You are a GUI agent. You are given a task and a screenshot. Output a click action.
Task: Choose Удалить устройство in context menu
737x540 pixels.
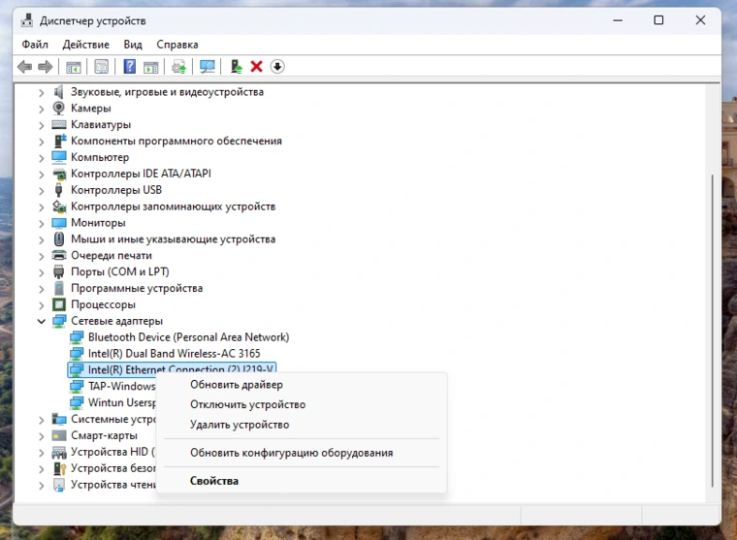coord(302,425)
